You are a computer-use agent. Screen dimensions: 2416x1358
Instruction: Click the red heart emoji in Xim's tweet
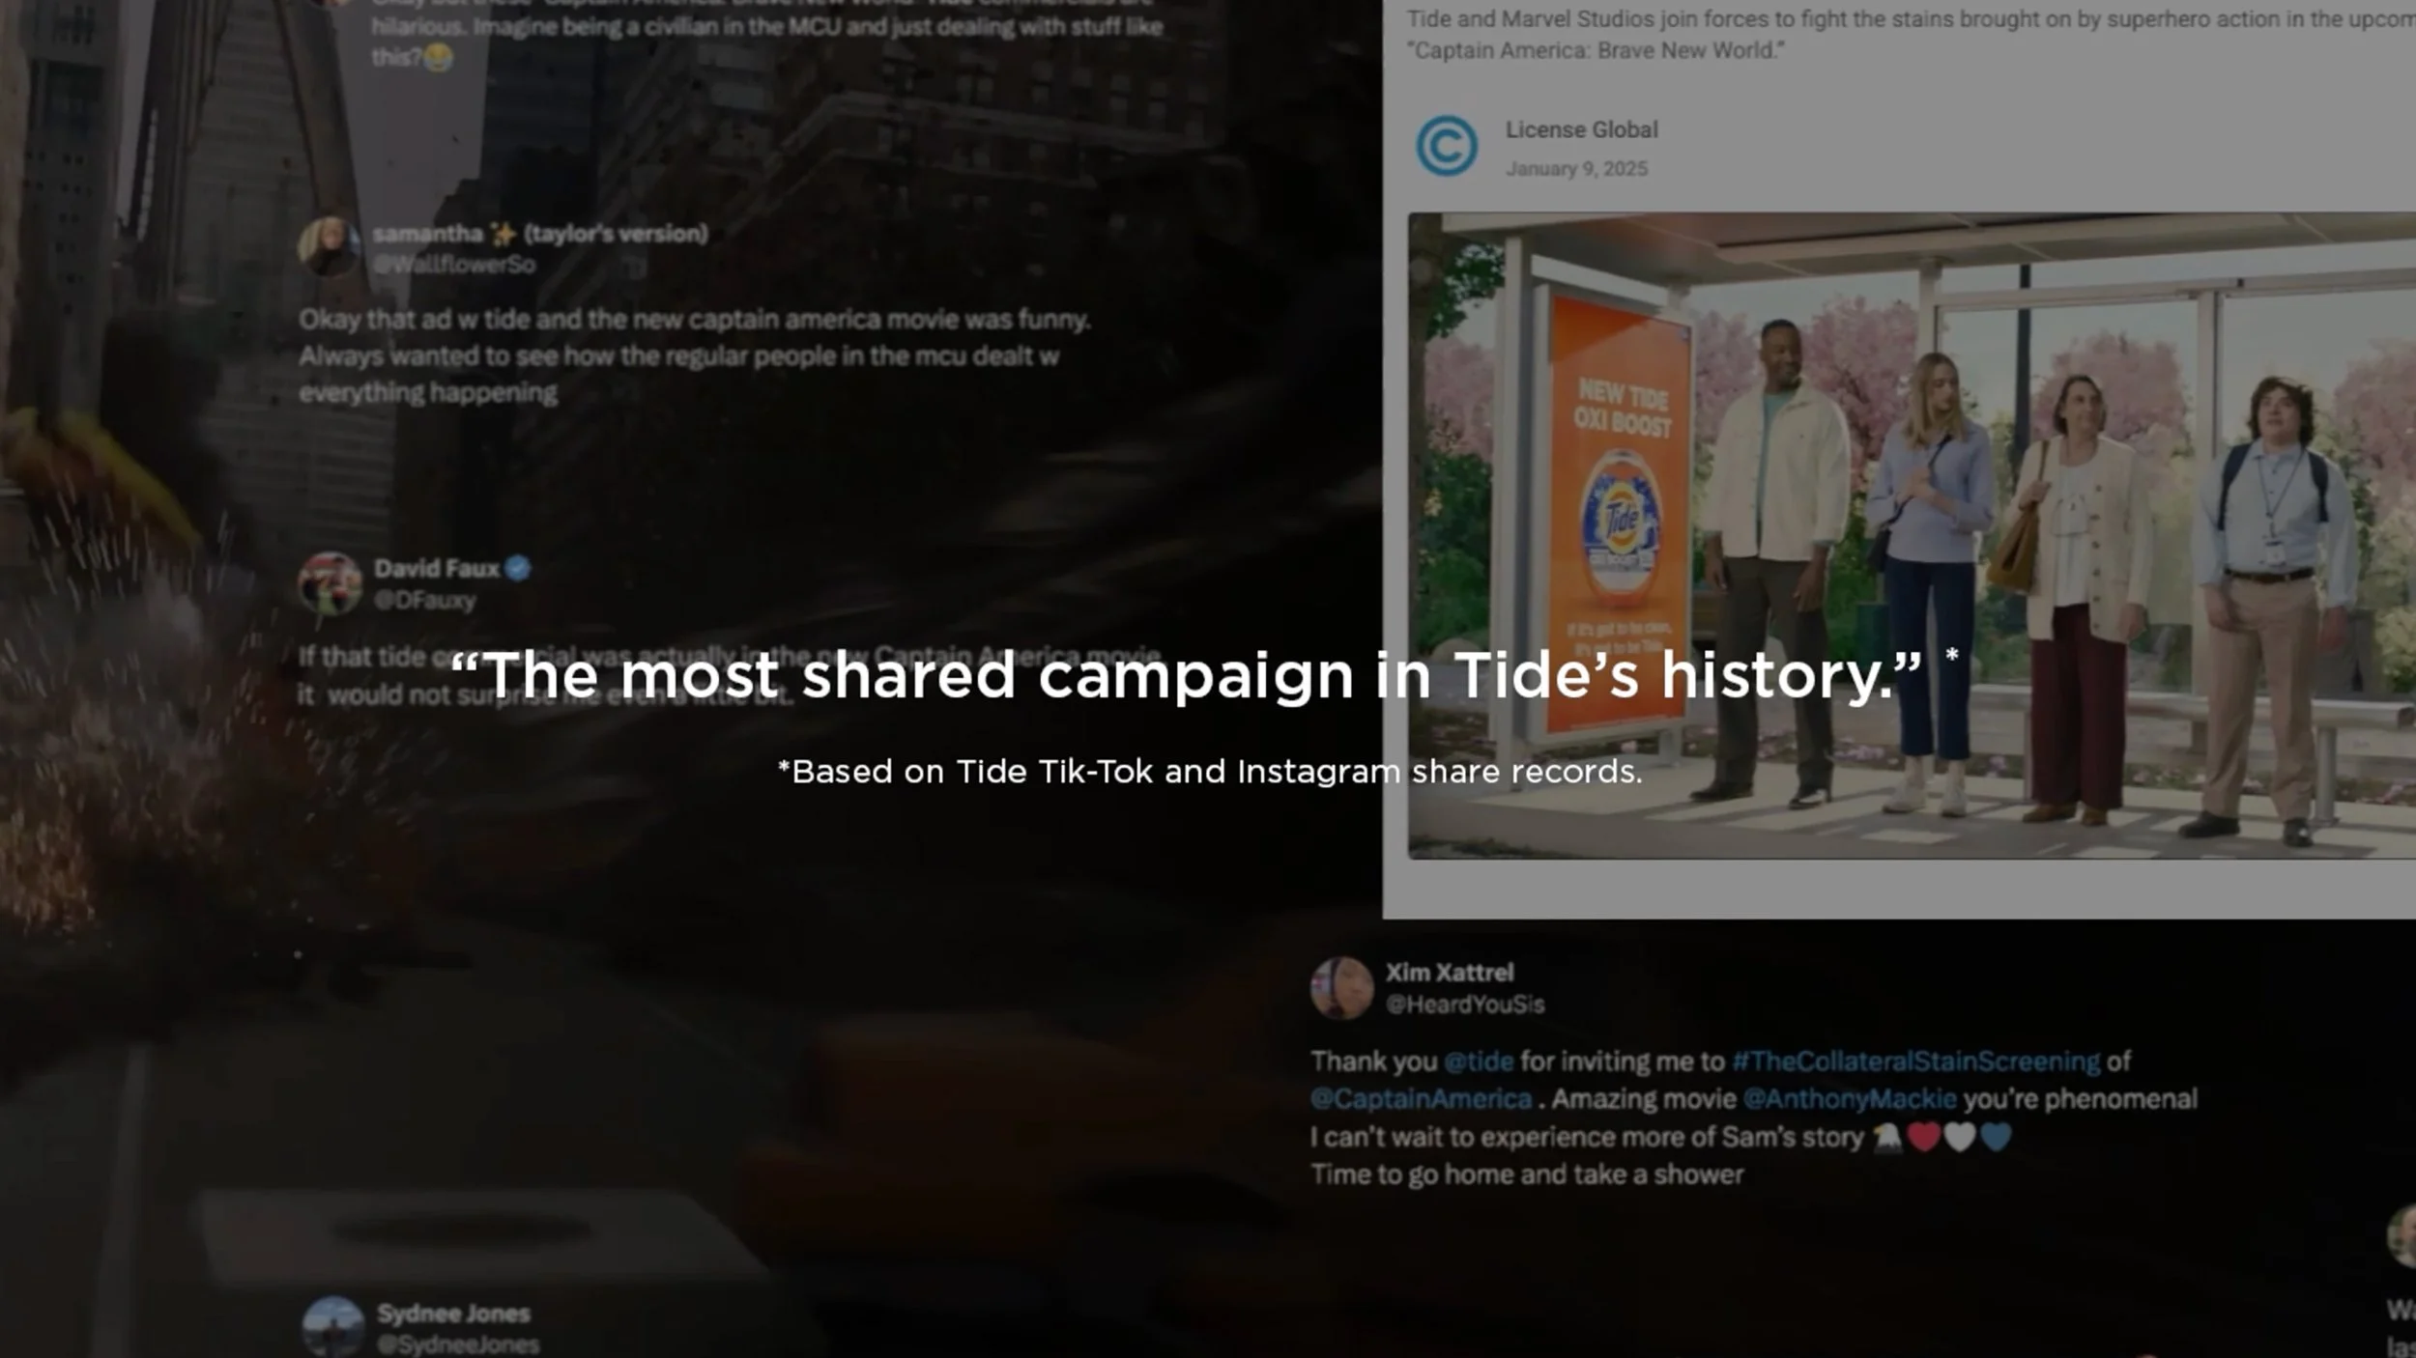point(1923,1137)
